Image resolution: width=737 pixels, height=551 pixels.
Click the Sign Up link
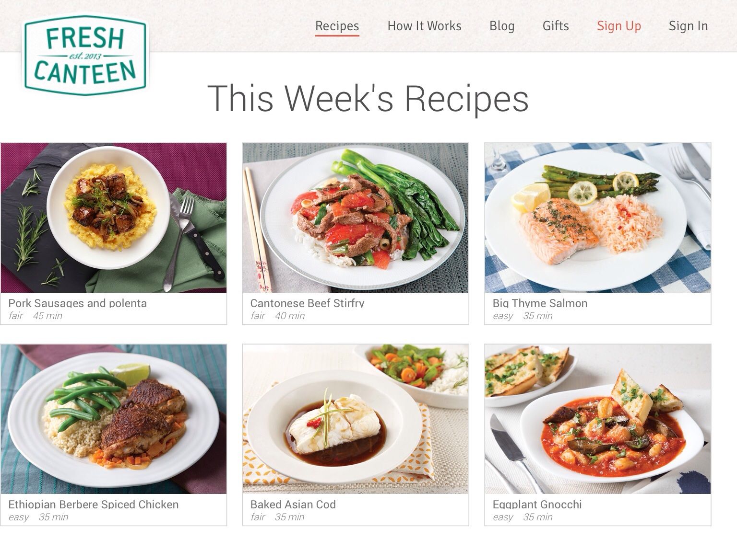point(619,26)
